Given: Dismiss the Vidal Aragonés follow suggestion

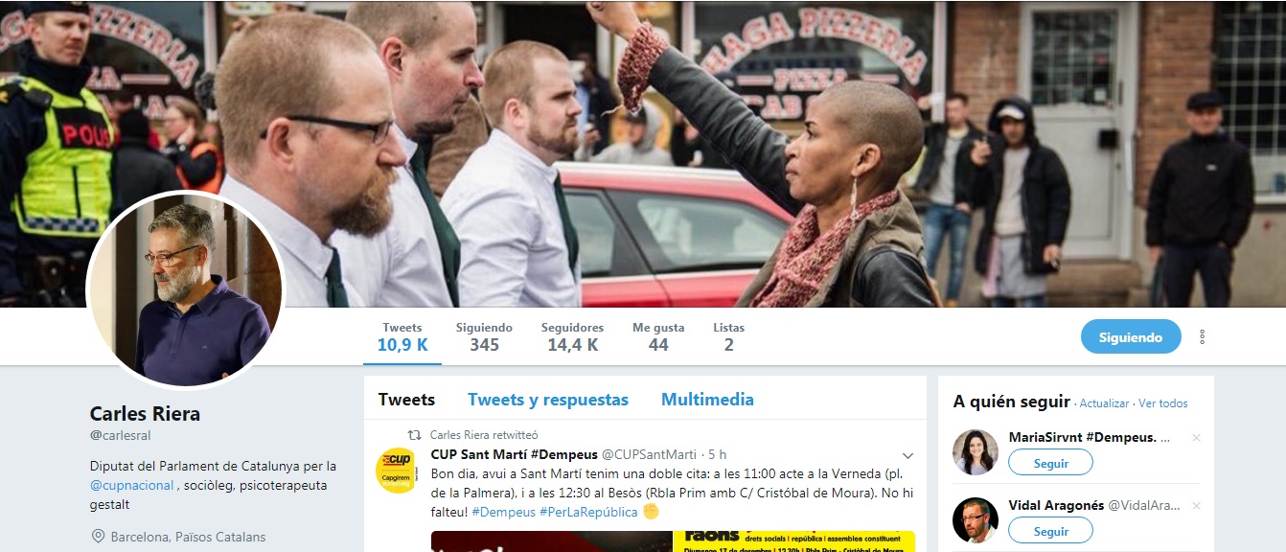Looking at the screenshot, I should tap(1195, 505).
